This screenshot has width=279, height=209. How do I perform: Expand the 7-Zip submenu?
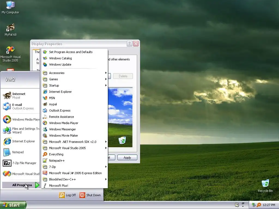pos(74,167)
